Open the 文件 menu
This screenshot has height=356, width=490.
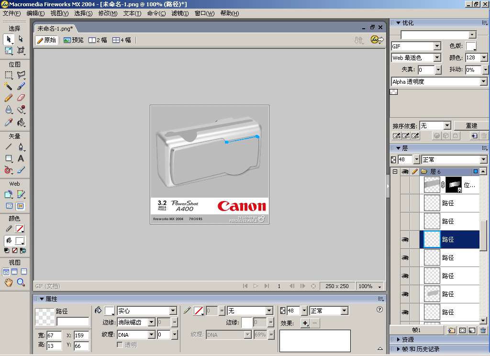pos(11,13)
